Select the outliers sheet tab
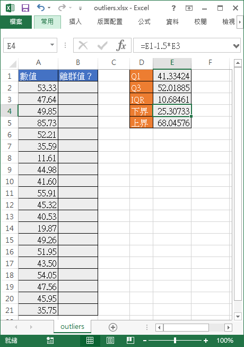 pyautogui.click(x=72, y=327)
